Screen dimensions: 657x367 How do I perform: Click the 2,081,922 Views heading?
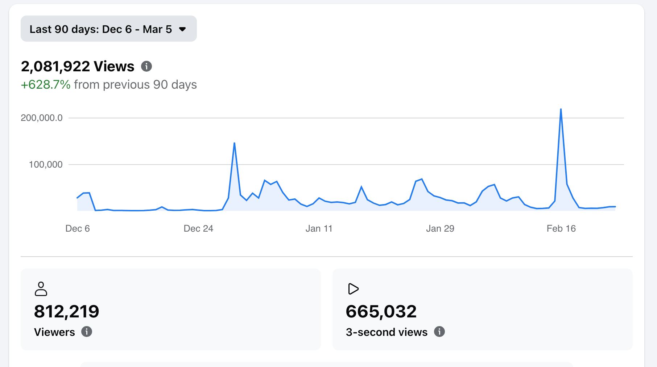[x=78, y=66]
